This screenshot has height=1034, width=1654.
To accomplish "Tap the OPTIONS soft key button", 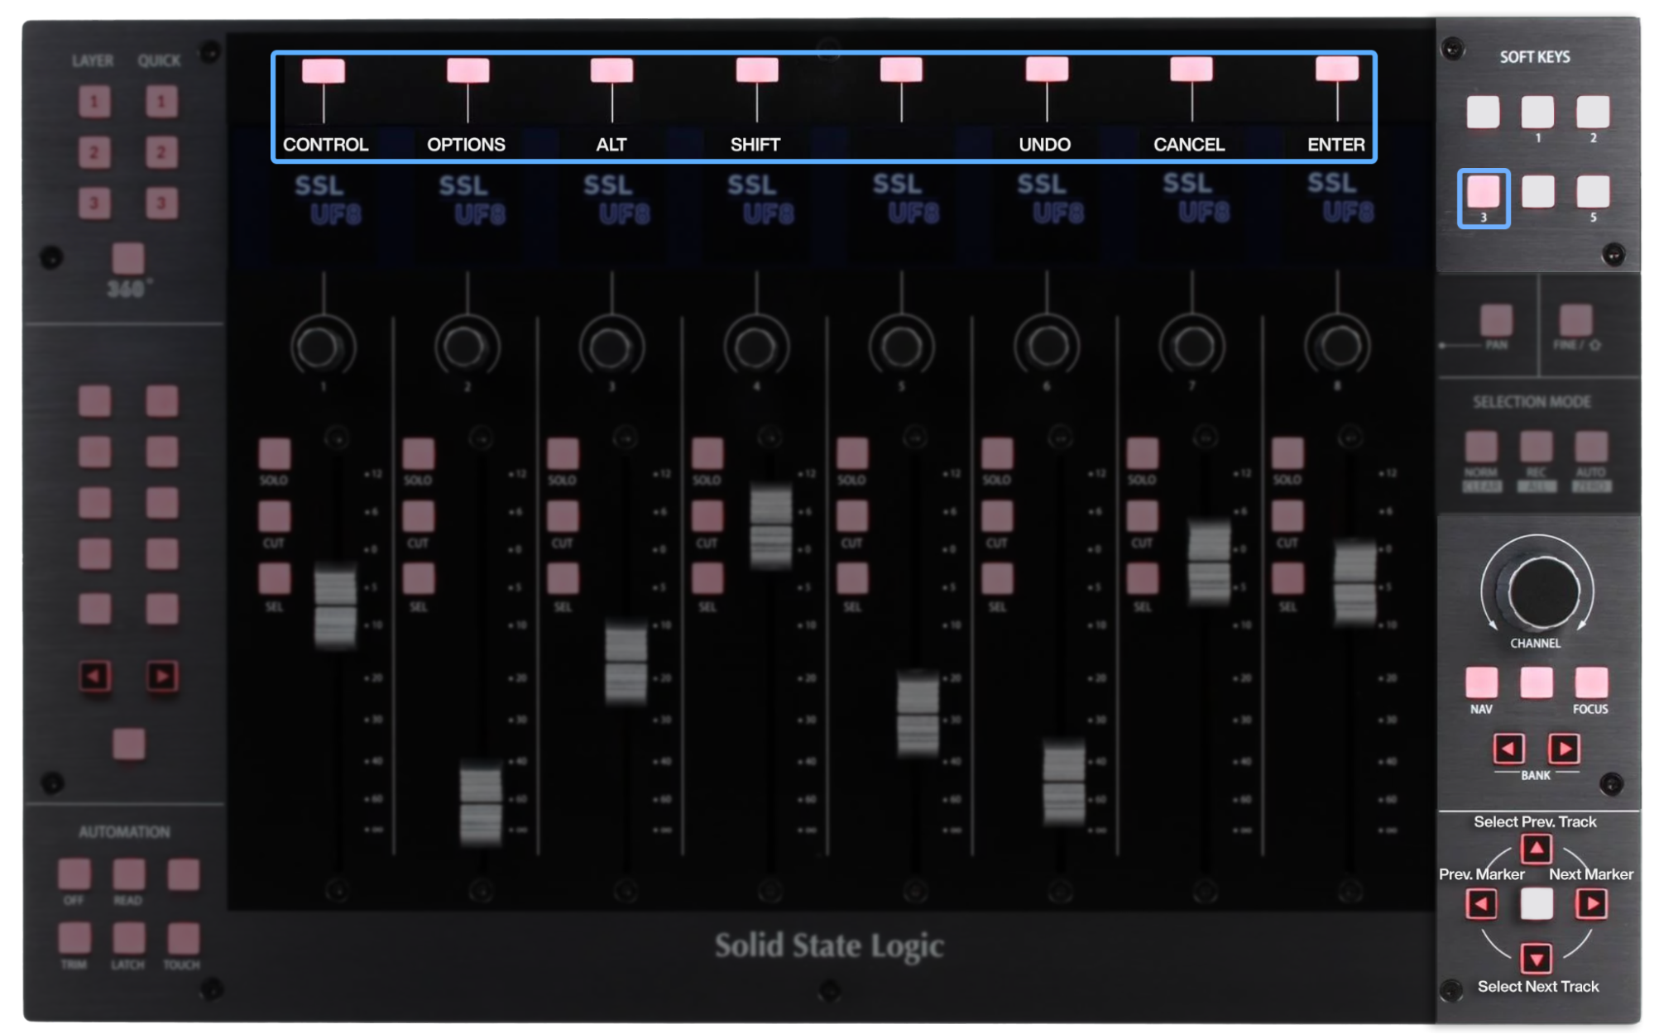I will [467, 71].
